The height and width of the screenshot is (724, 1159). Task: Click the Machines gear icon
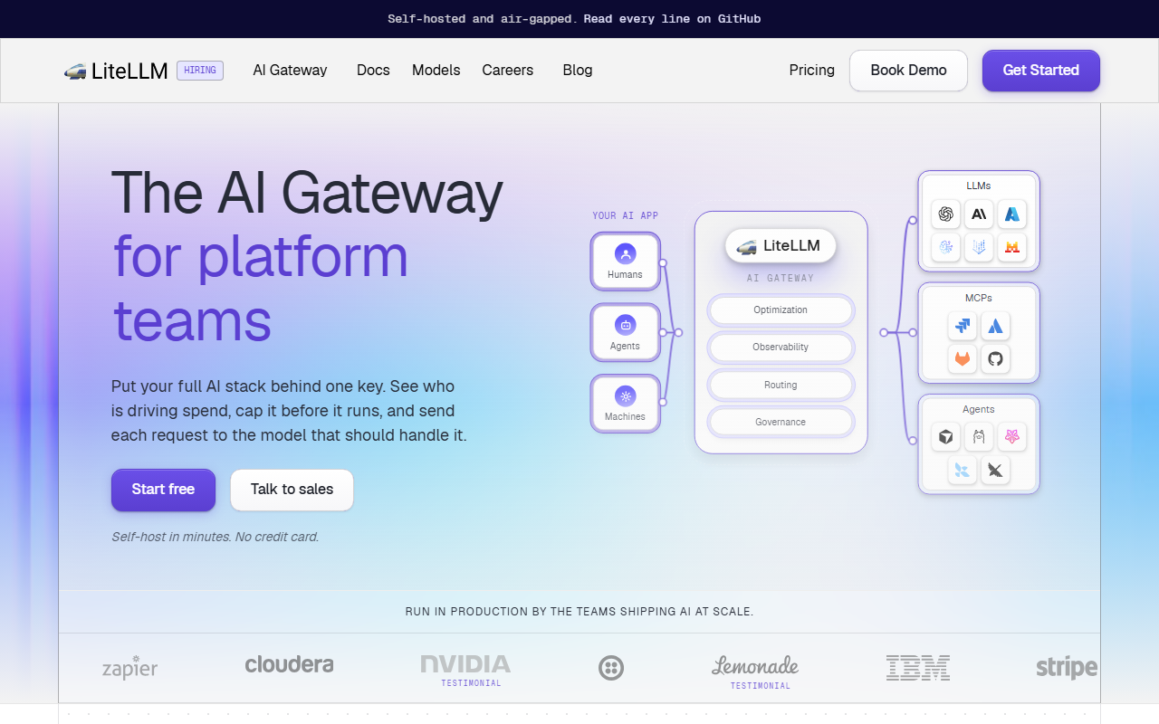click(x=625, y=396)
